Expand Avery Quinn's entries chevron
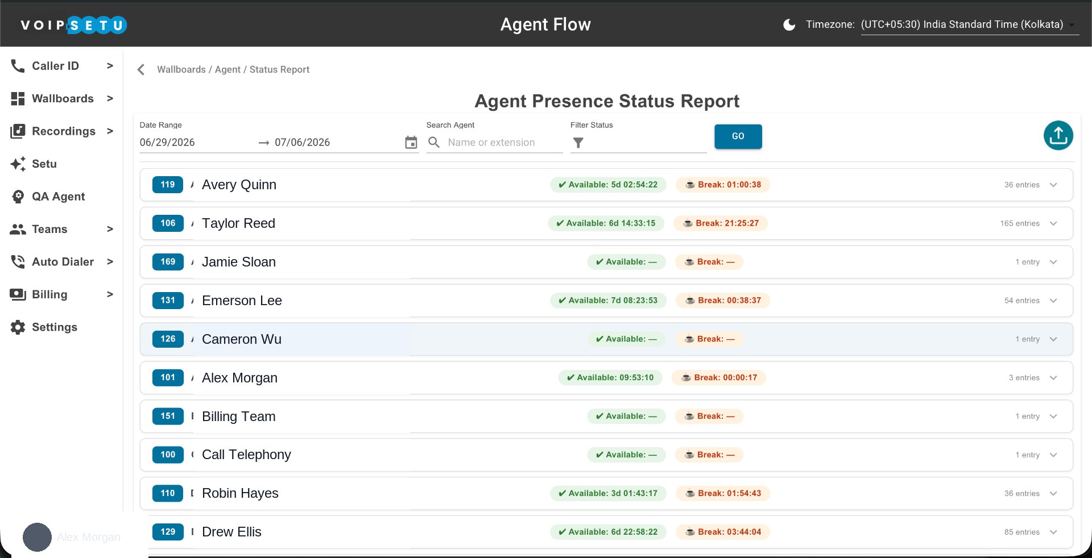The width and height of the screenshot is (1092, 558). pos(1053,185)
